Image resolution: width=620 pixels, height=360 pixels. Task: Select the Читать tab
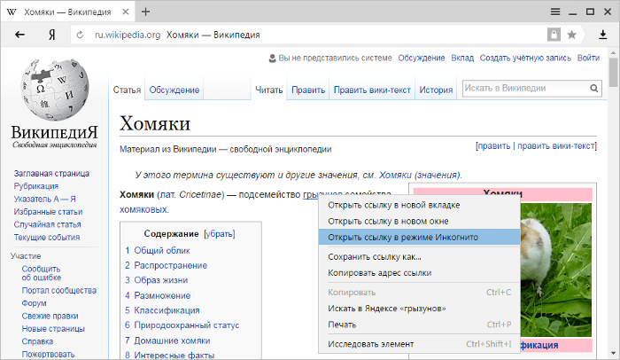click(269, 90)
